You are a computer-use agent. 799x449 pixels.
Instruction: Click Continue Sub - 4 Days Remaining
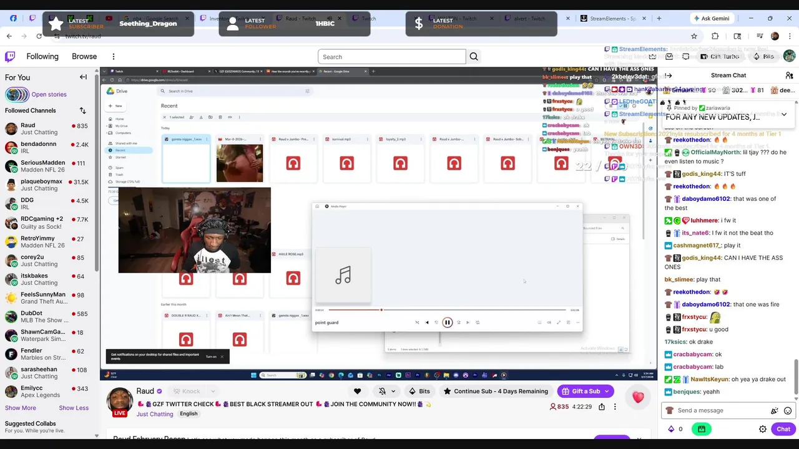point(496,391)
